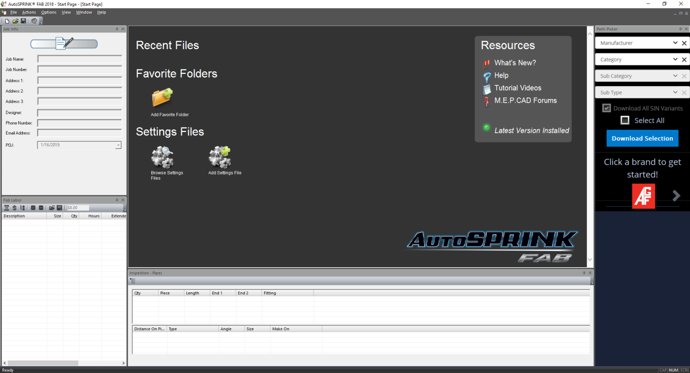This screenshot has width=690, height=373.
Task: Click the application icon in the menu bar
Action: 4,12
